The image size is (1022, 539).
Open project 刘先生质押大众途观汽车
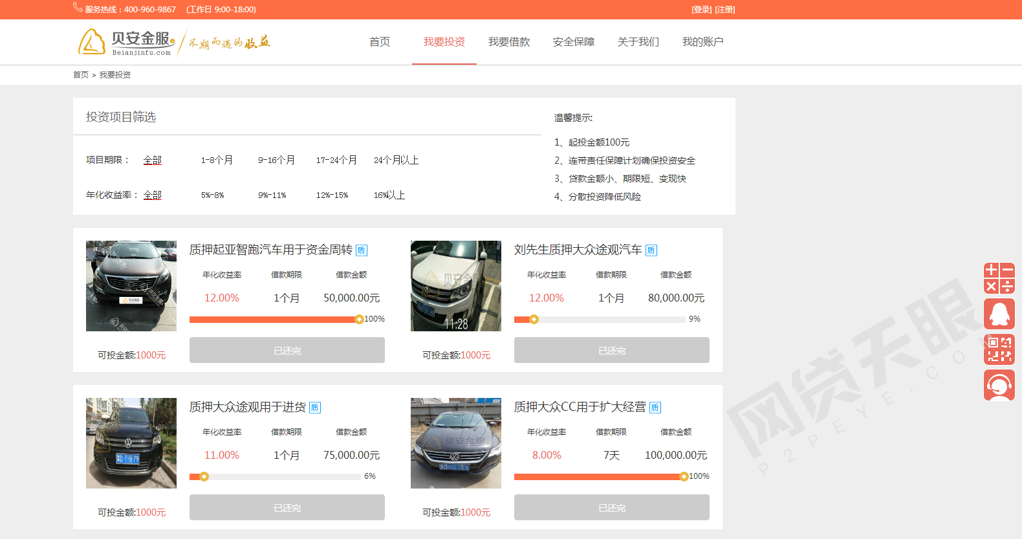[578, 250]
